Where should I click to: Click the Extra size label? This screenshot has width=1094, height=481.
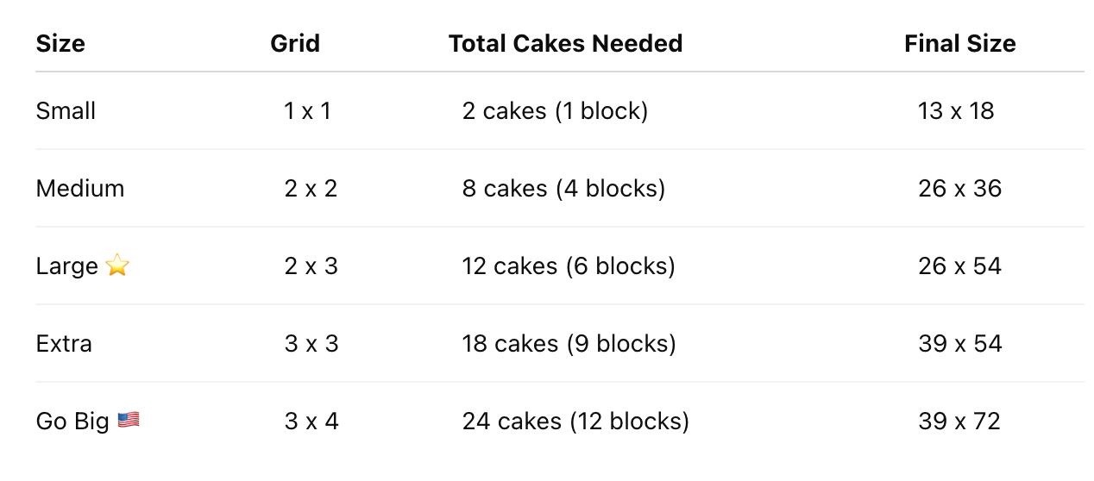pyautogui.click(x=64, y=344)
